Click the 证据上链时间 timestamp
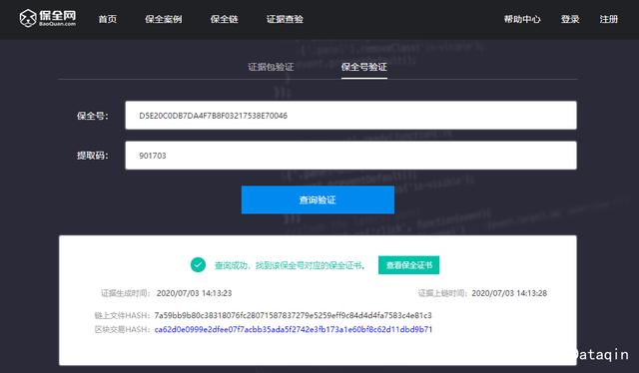Viewport: 639px width, 373px height. point(509,293)
